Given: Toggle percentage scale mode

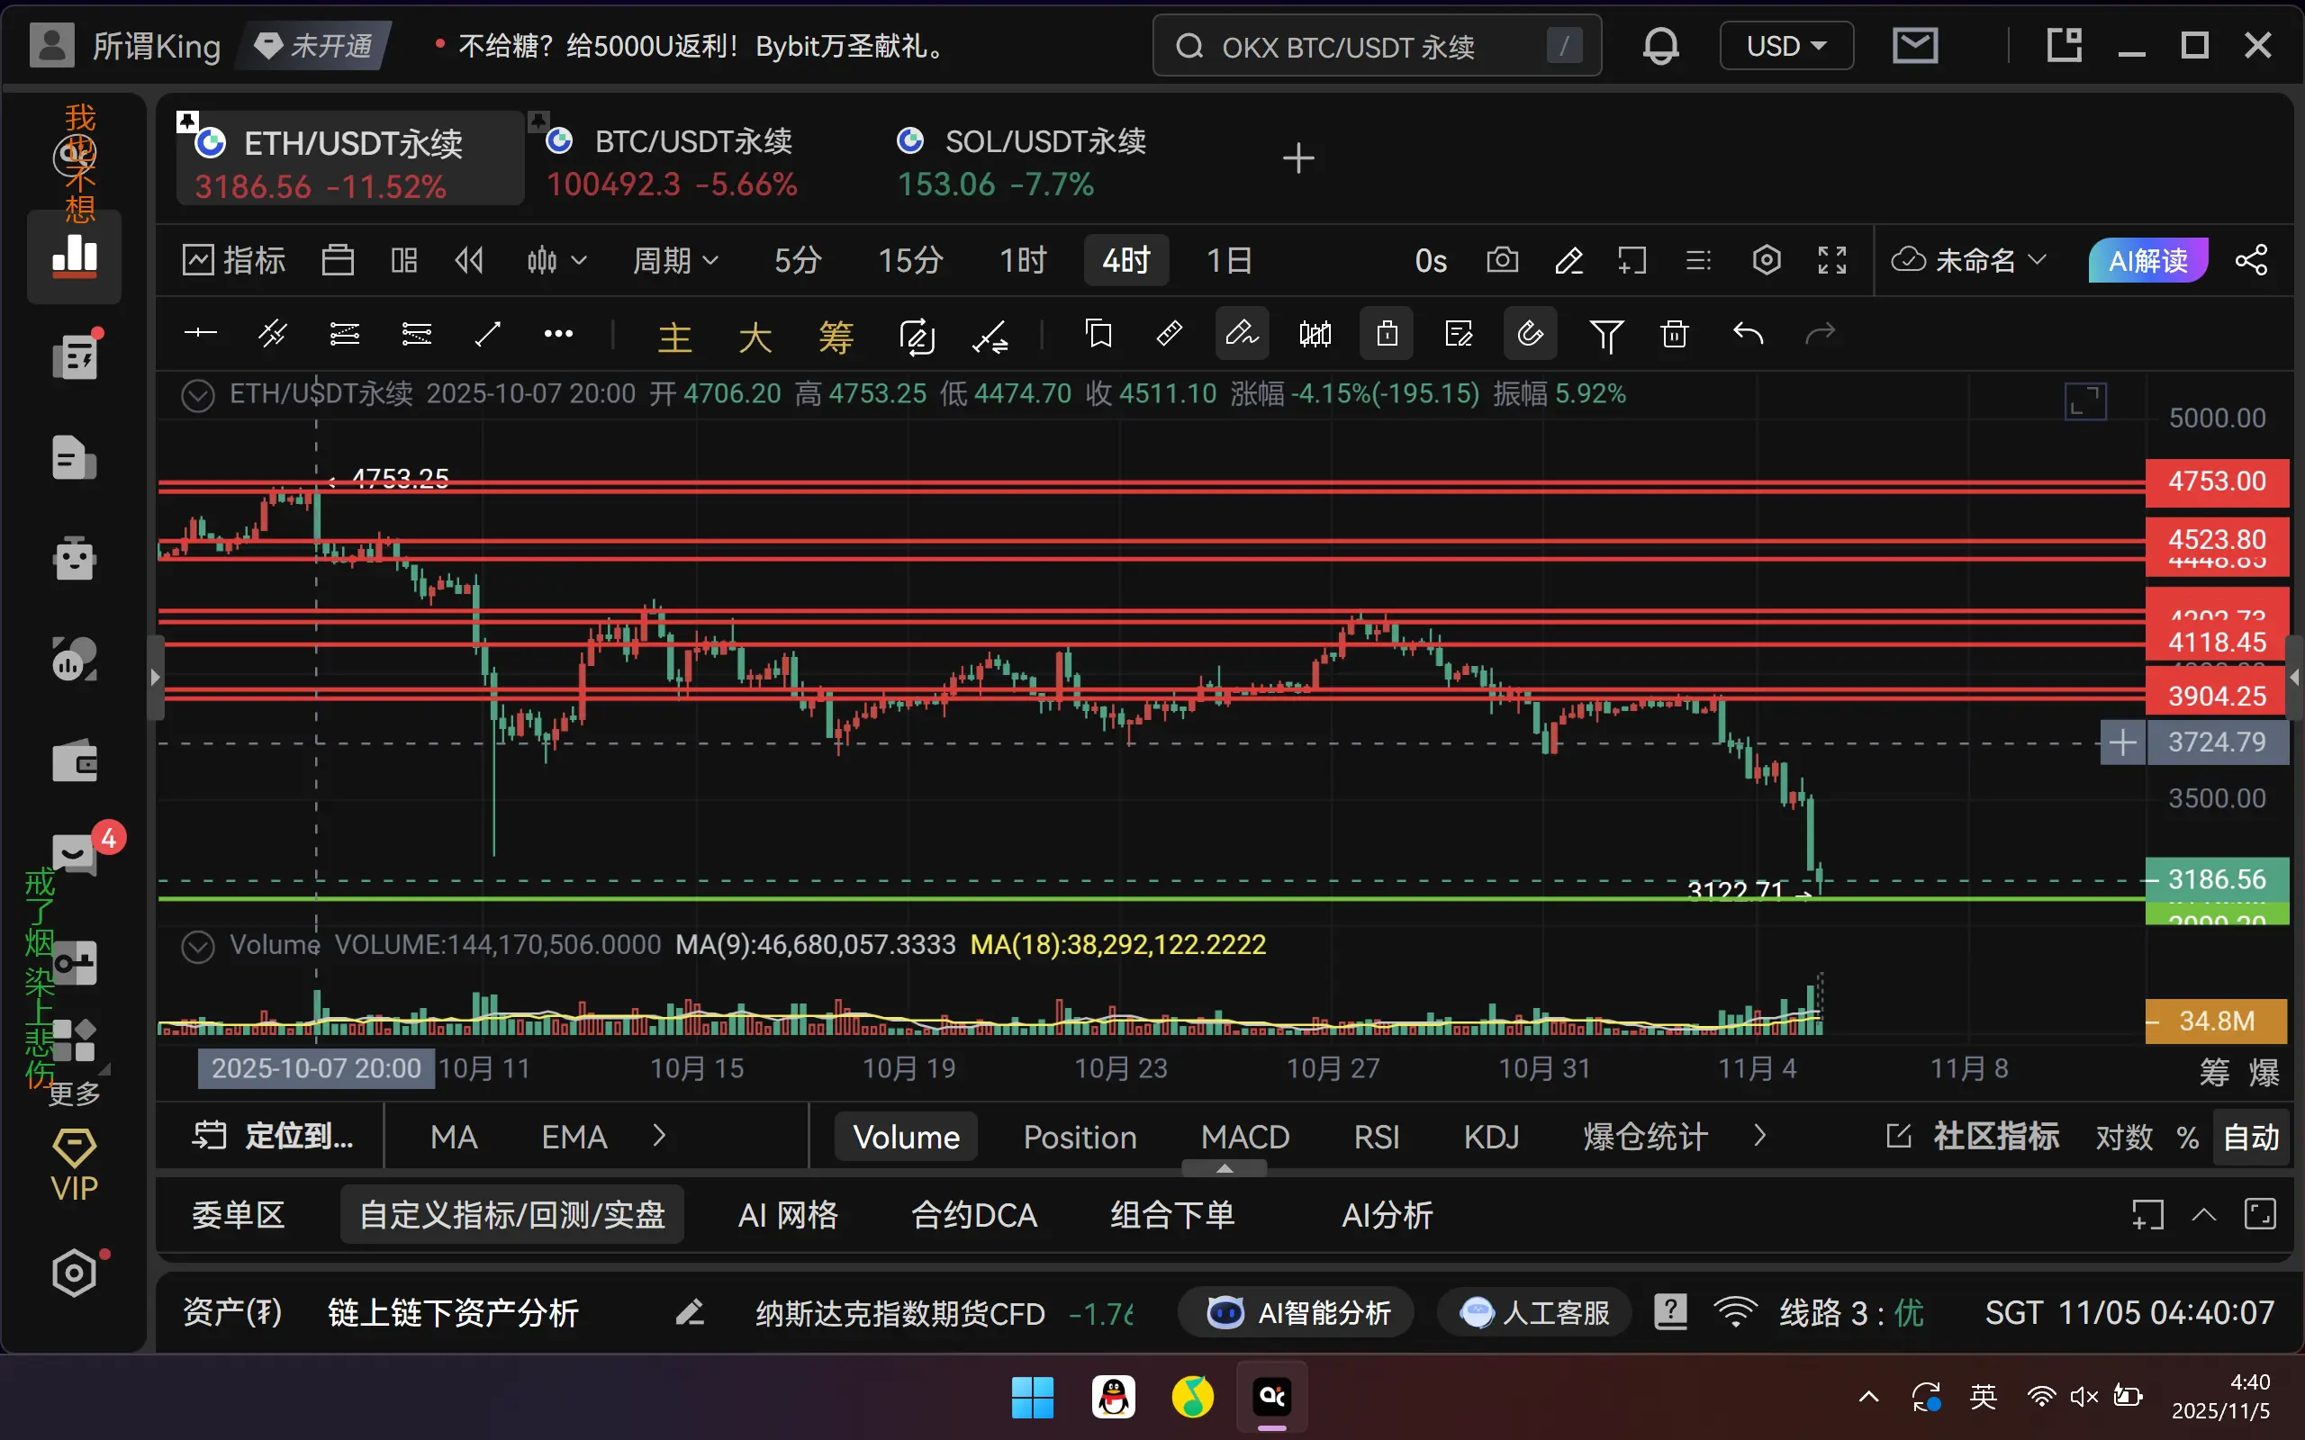Looking at the screenshot, I should pos(2188,1137).
